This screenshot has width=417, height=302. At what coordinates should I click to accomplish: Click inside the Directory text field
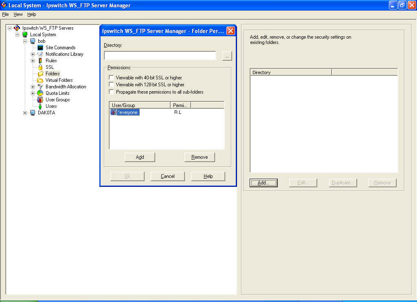(160, 56)
